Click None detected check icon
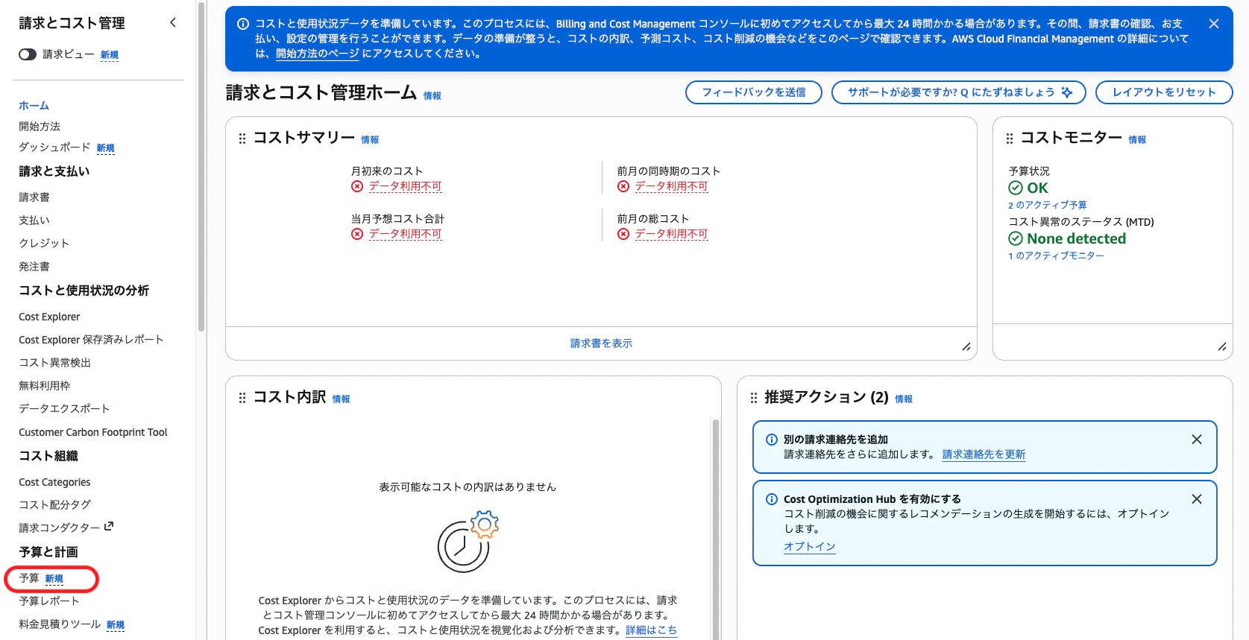 (1016, 238)
